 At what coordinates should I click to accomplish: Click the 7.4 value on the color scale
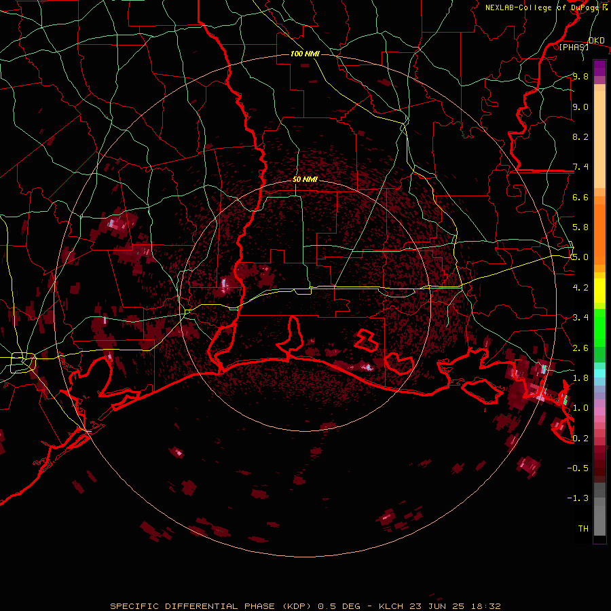[x=580, y=167]
